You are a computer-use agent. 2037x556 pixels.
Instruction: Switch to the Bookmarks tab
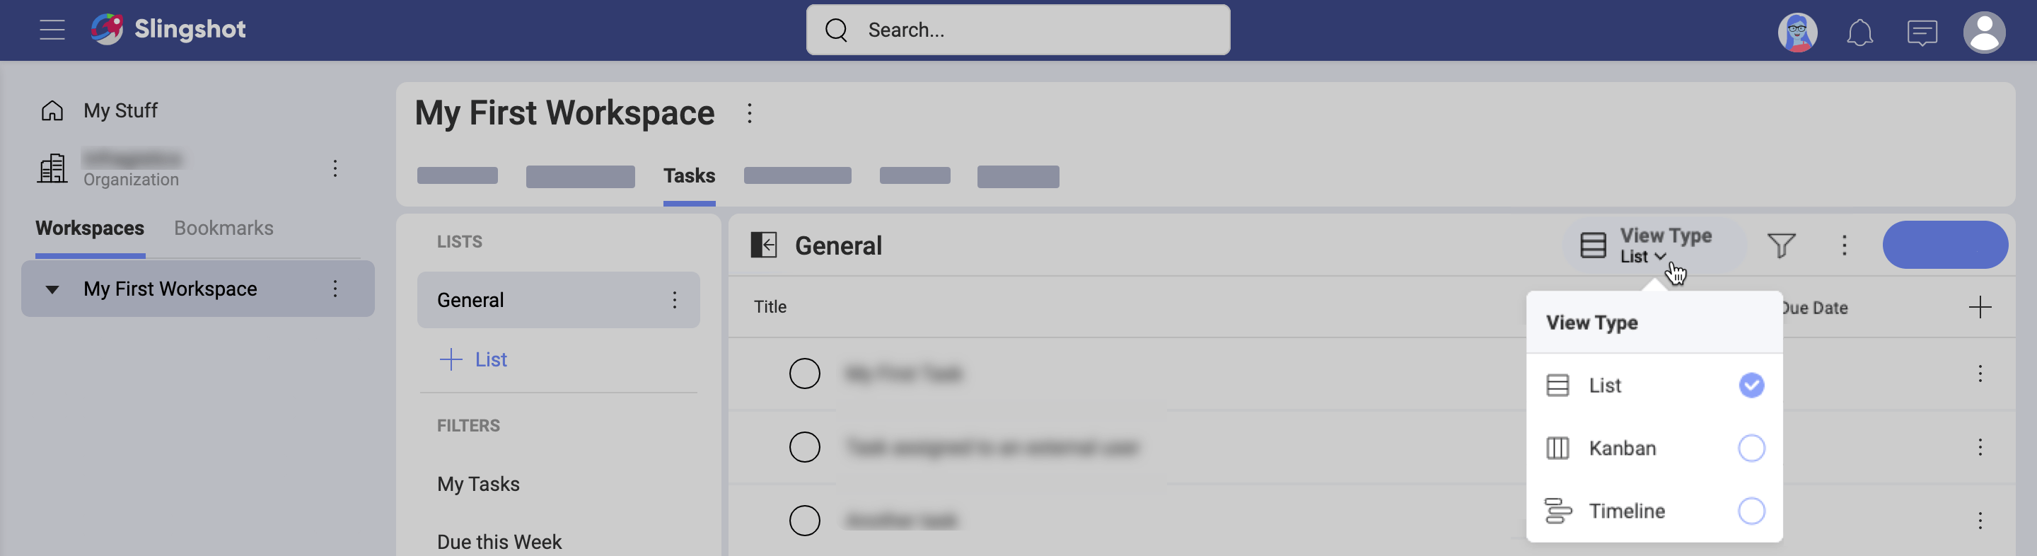[x=224, y=228]
